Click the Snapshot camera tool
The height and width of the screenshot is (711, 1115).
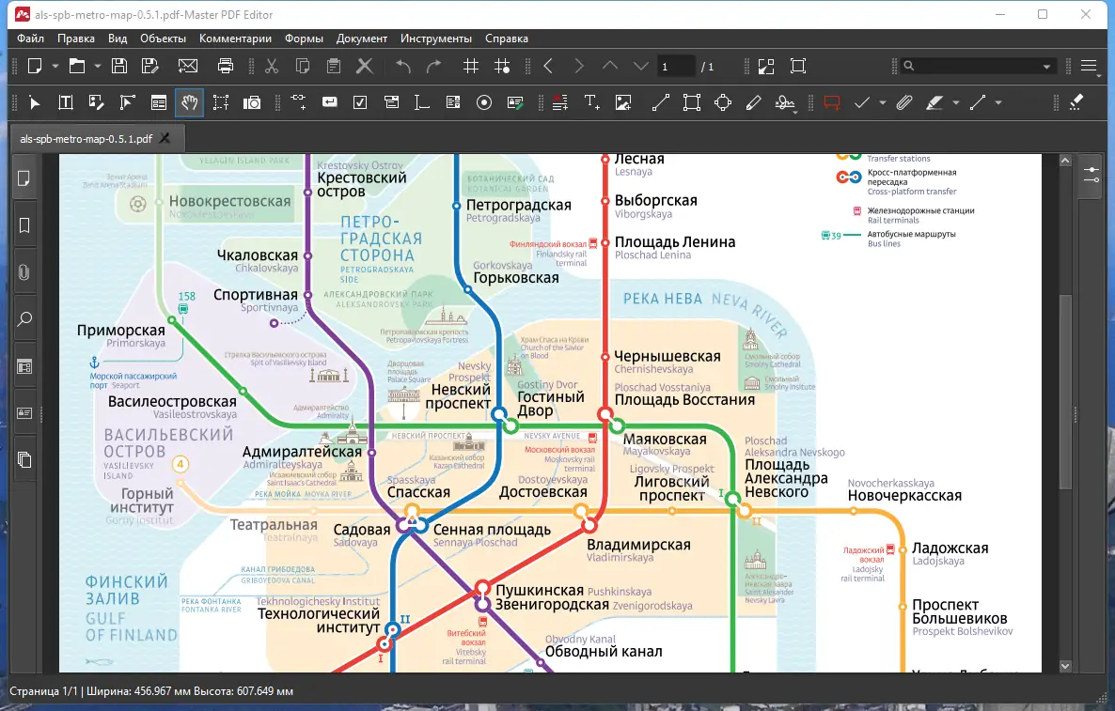(252, 102)
